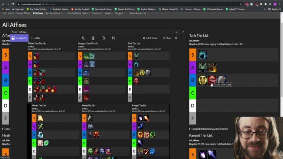283x159 pixels.
Task: Show hidden bookmarks with the chevron
Action: click(x=265, y=9)
